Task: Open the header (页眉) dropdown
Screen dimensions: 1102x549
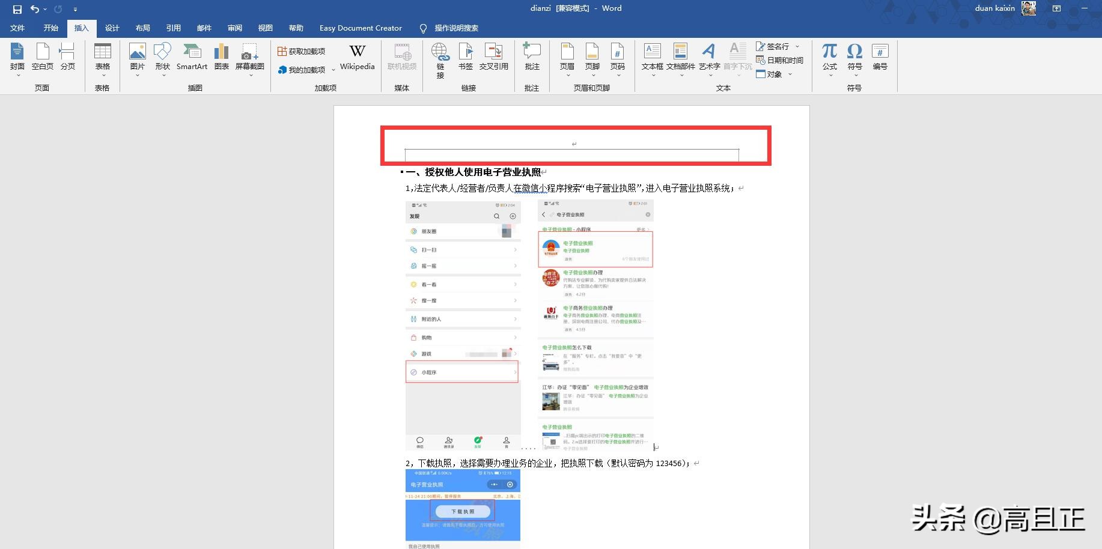Action: [567, 75]
